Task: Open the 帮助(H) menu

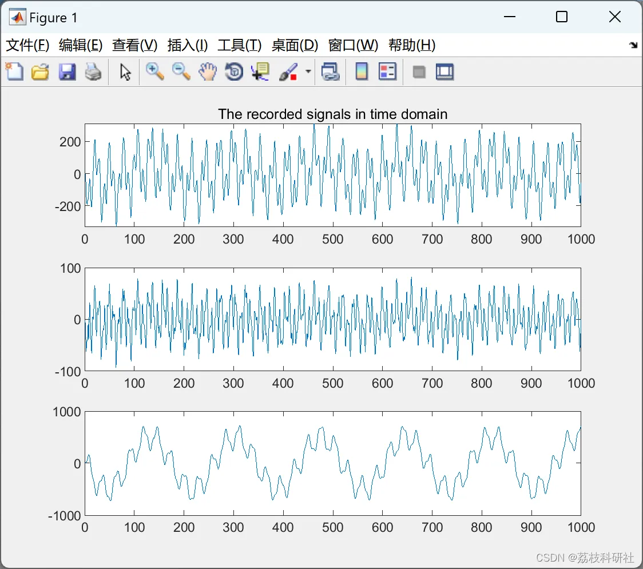Action: 412,45
